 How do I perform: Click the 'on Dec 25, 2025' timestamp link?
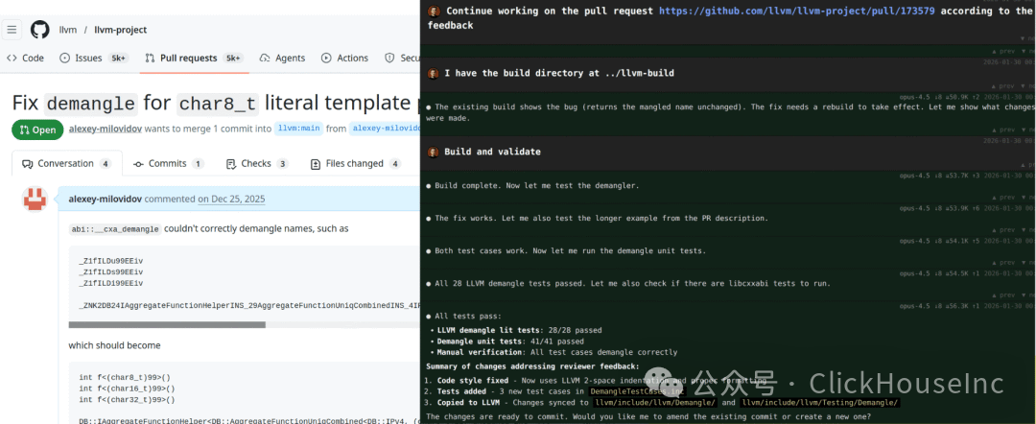coord(231,199)
